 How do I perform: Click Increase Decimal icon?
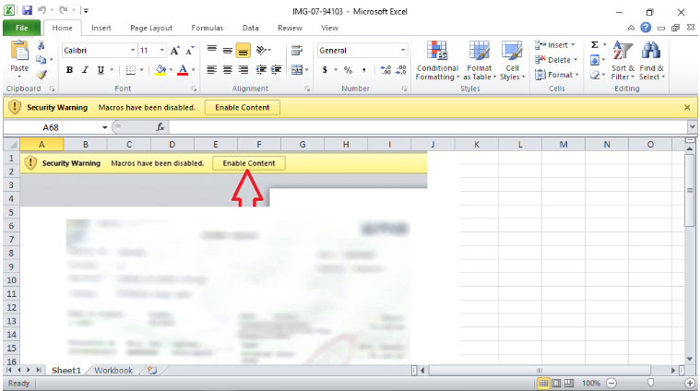386,70
